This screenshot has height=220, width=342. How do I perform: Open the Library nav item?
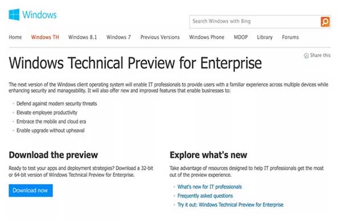(x=264, y=38)
